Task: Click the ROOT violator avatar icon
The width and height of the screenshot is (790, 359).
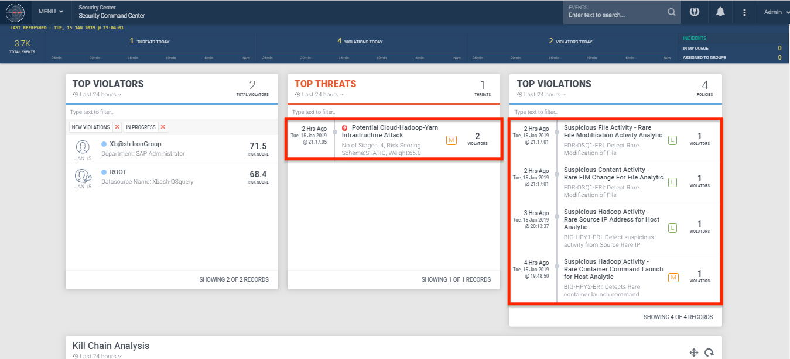Action: click(83, 175)
